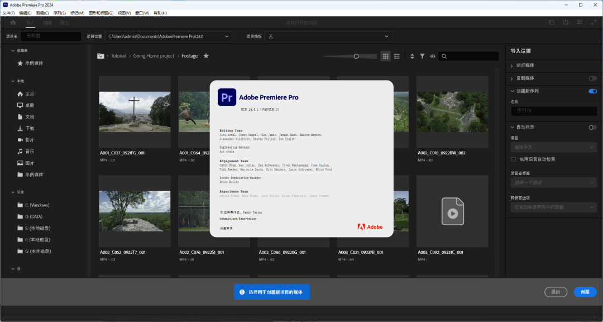Open 发言者标签 speaker label dropdown

click(553, 183)
